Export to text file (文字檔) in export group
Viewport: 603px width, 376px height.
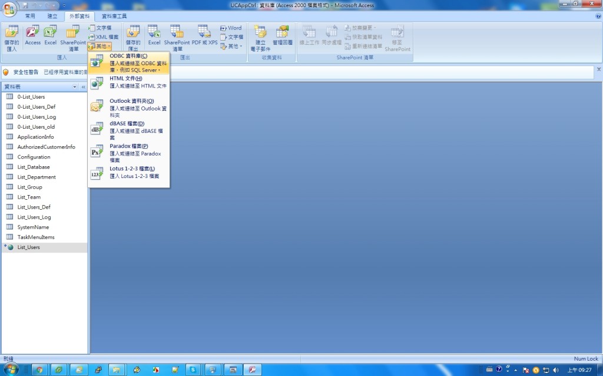tap(231, 37)
